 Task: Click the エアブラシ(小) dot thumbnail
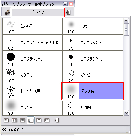coord(71,40)
